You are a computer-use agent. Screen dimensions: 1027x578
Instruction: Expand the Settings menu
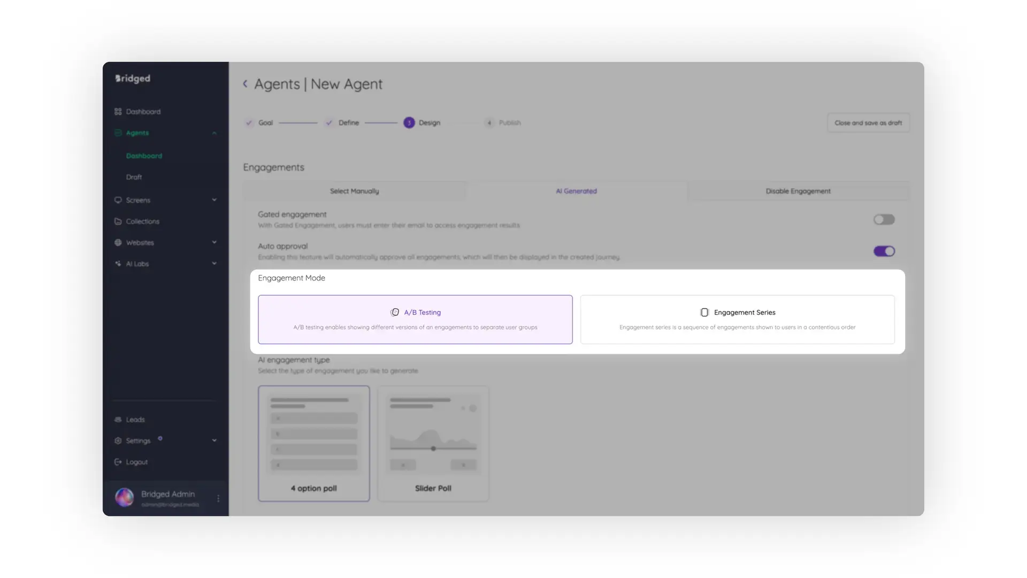pos(214,440)
